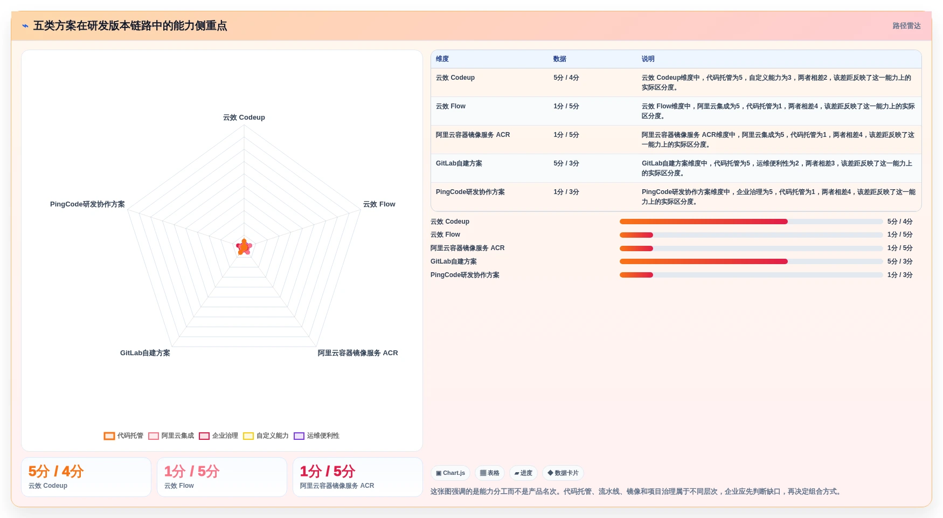943x518 pixels.
Task: Toggle the 代码托管 legend swatch
Action: [x=109, y=436]
